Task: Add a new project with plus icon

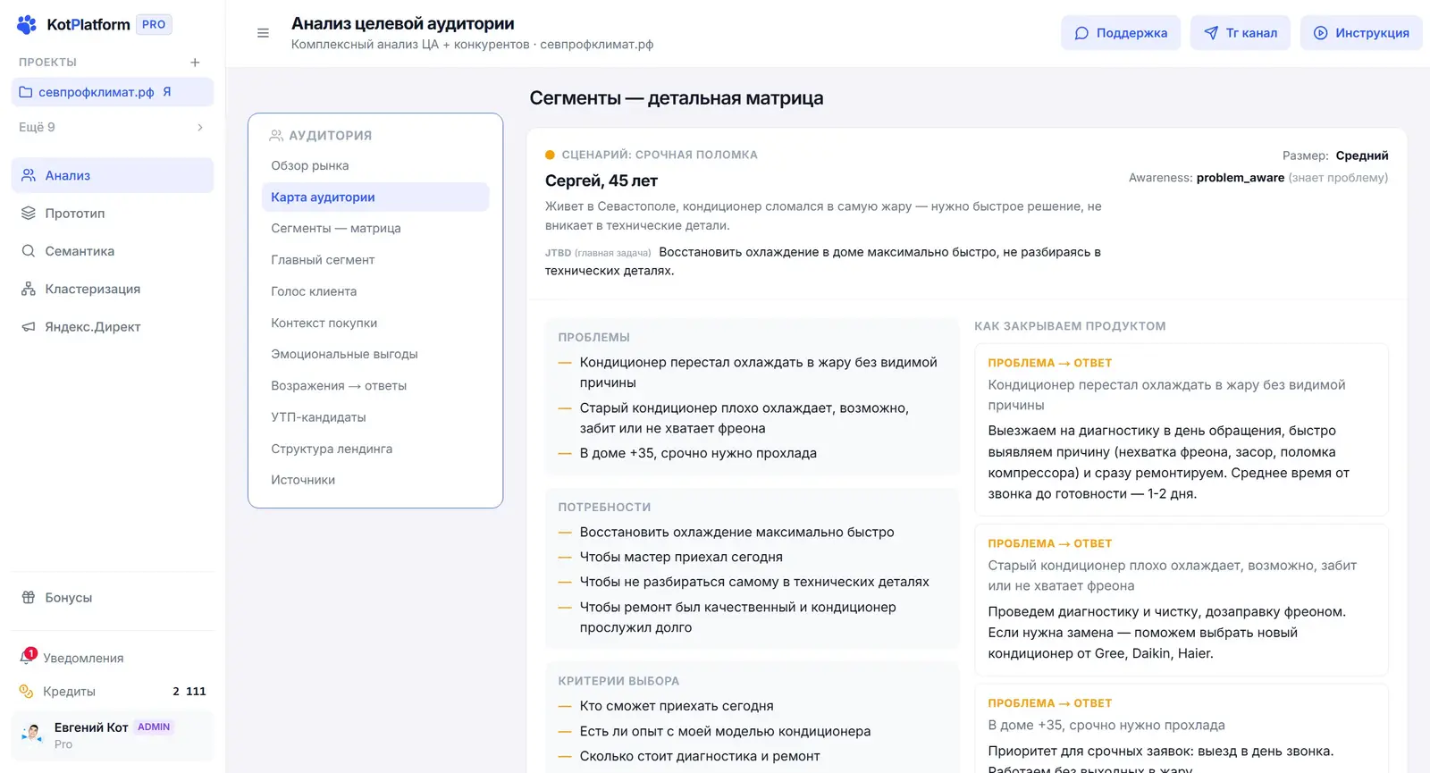Action: click(195, 63)
